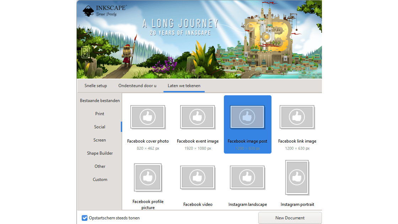Select the Facebook link image template icon

(x=297, y=117)
